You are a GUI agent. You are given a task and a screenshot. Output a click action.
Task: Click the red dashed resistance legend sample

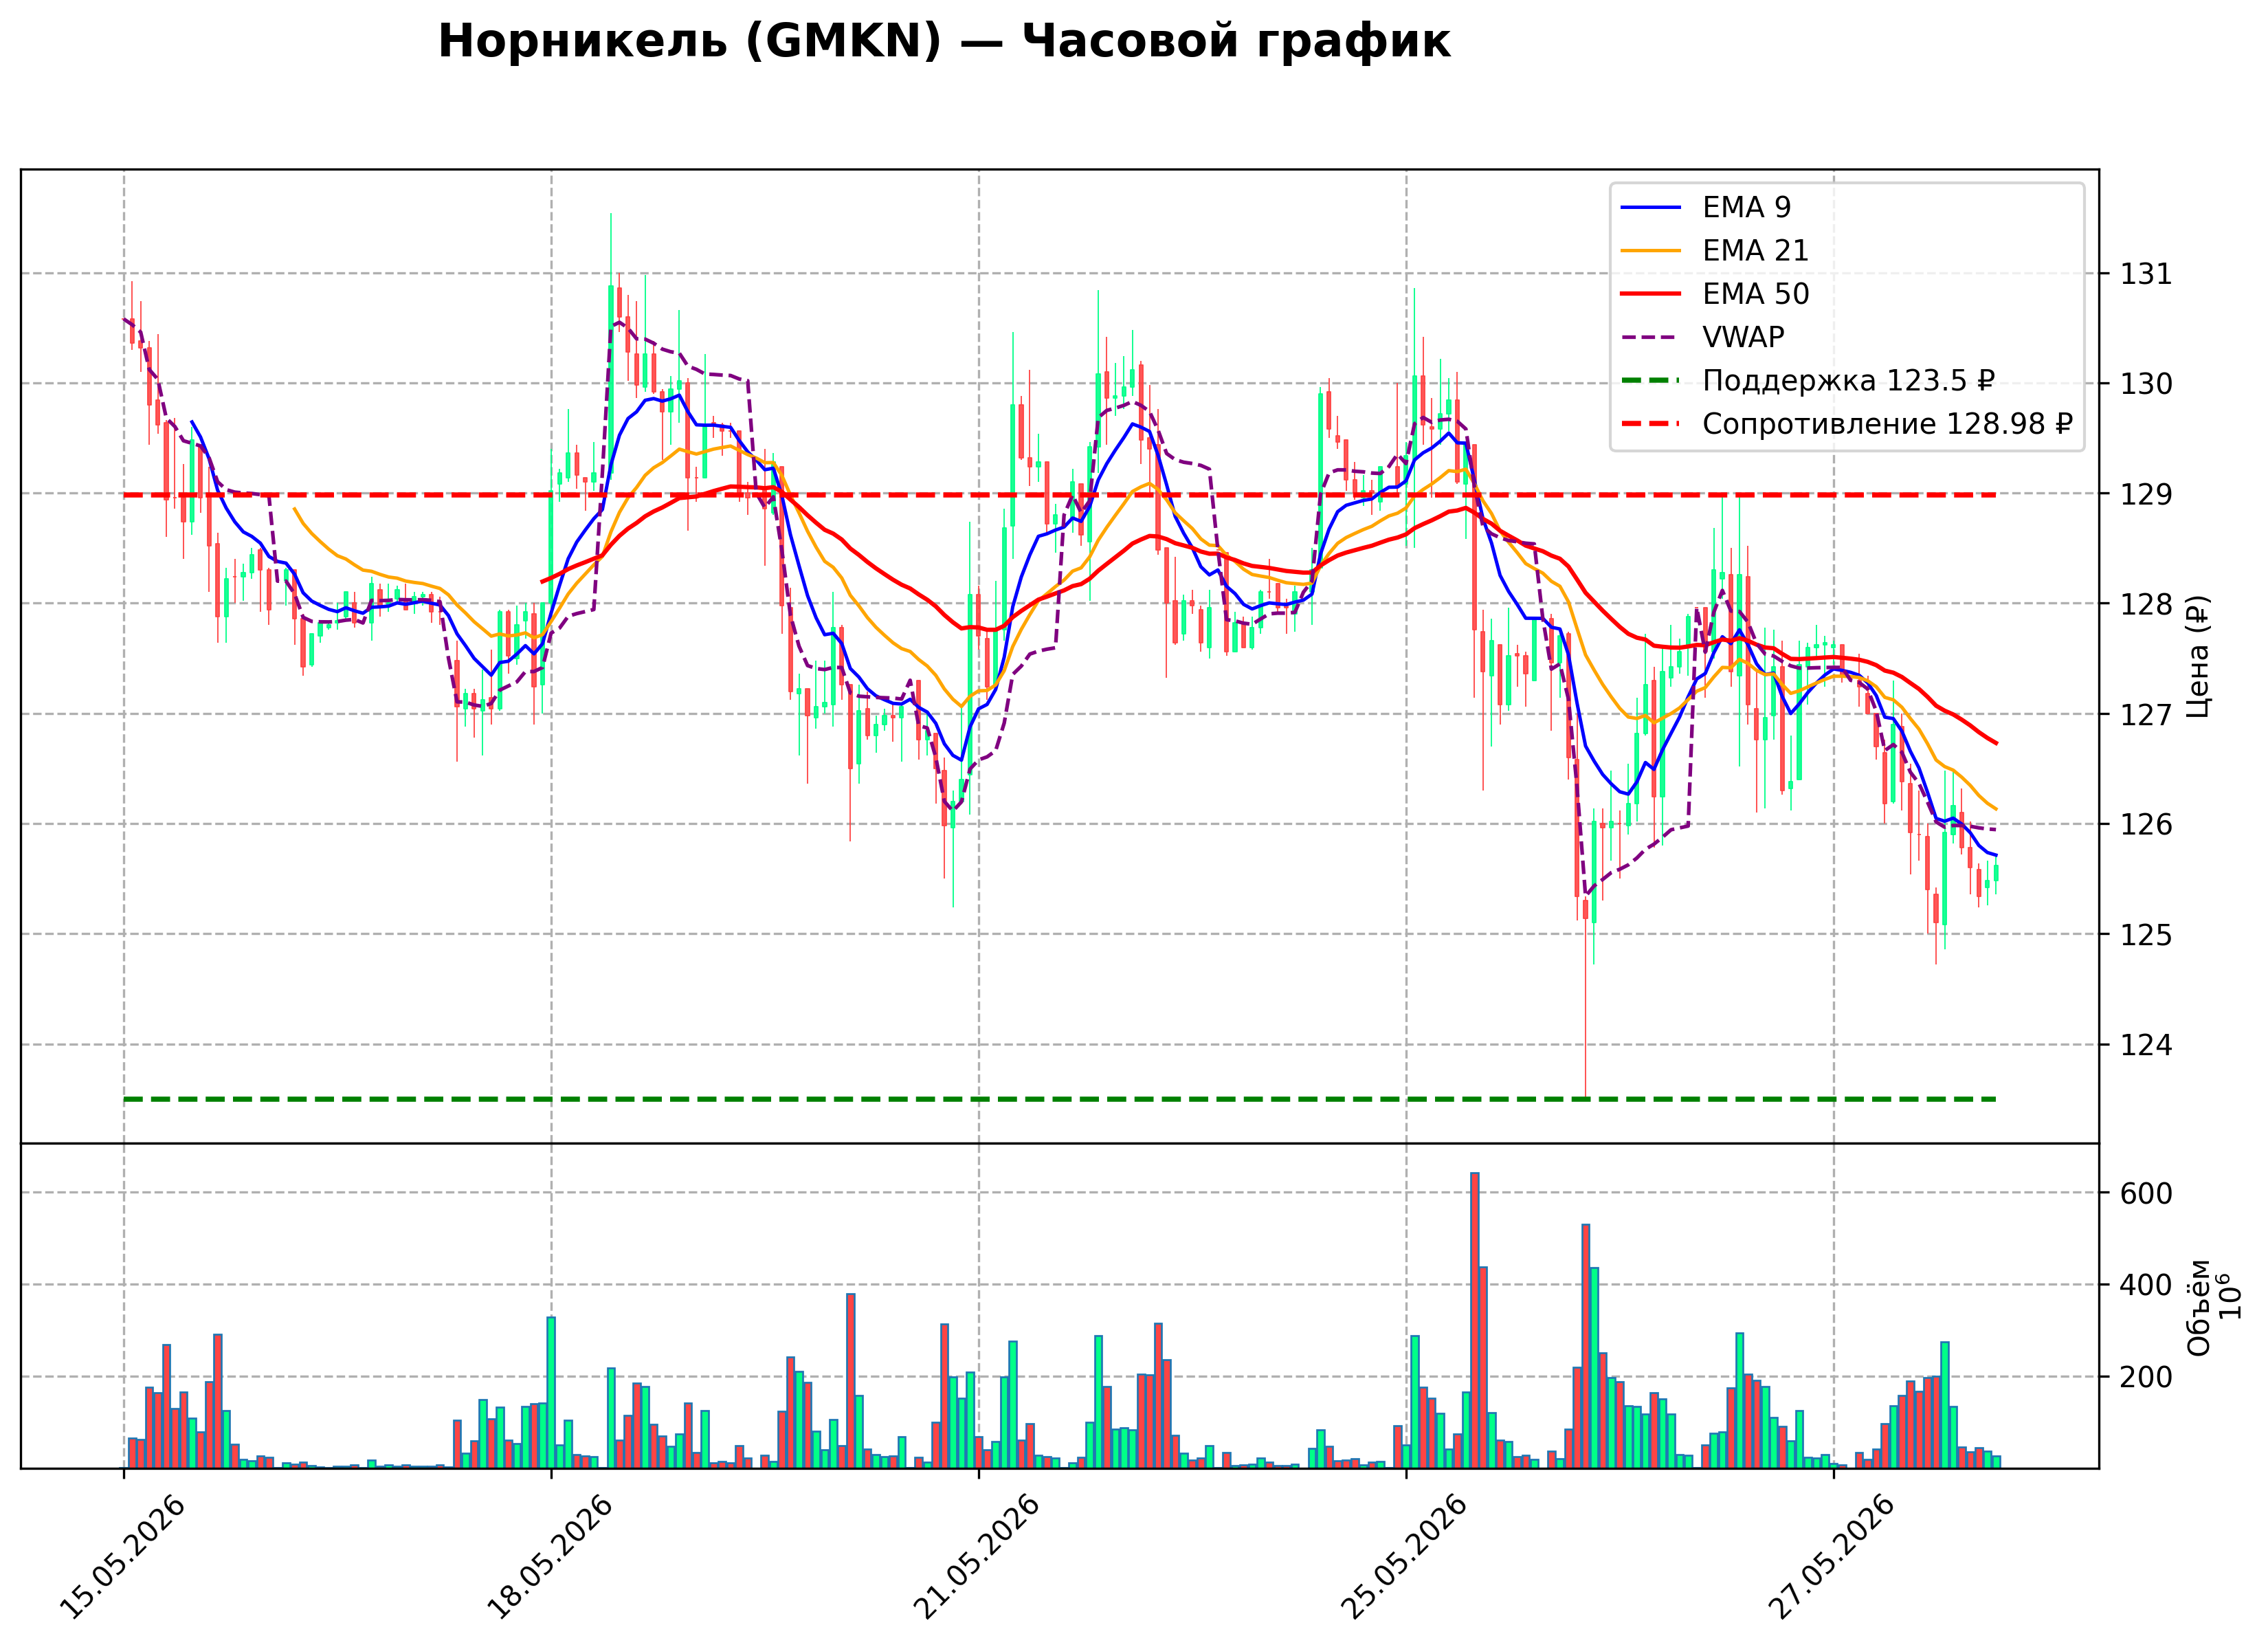(x=1651, y=424)
